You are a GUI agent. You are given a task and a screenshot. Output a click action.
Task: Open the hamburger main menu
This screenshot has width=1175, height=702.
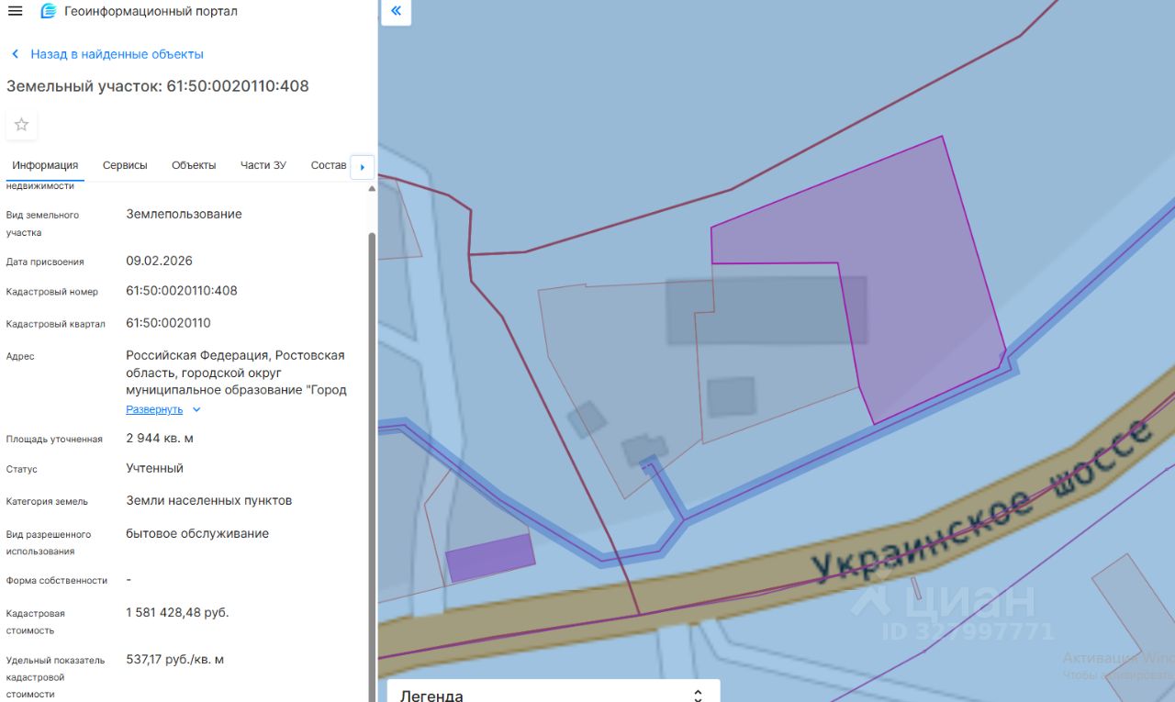pyautogui.click(x=15, y=11)
